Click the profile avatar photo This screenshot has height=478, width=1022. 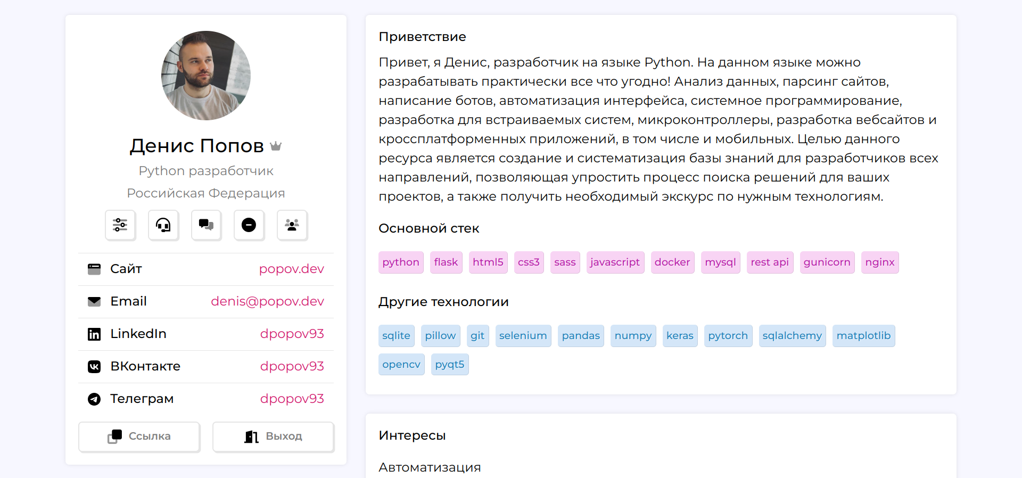(x=206, y=76)
